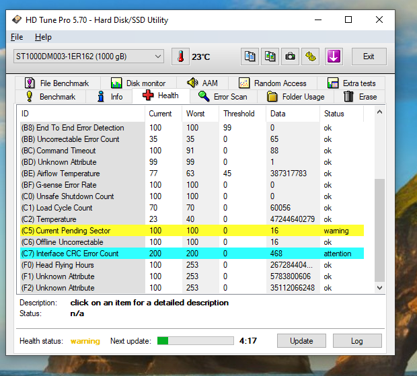Select the (C1) Load Cycle Count row
This screenshot has height=376, width=417.
(x=192, y=208)
